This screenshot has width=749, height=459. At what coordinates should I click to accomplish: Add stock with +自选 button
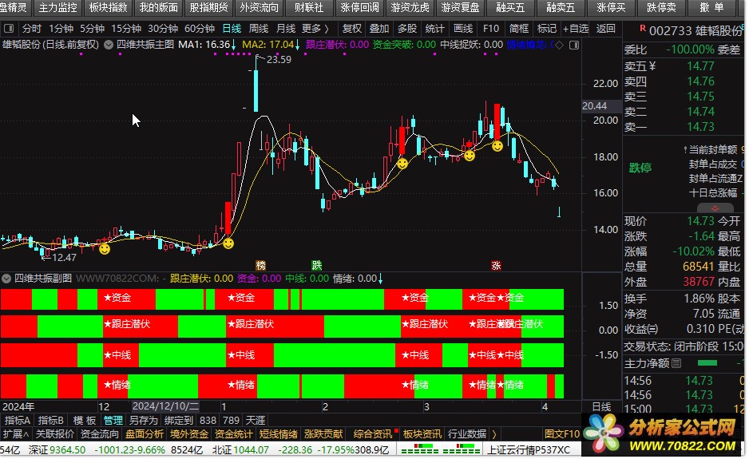pyautogui.click(x=575, y=29)
